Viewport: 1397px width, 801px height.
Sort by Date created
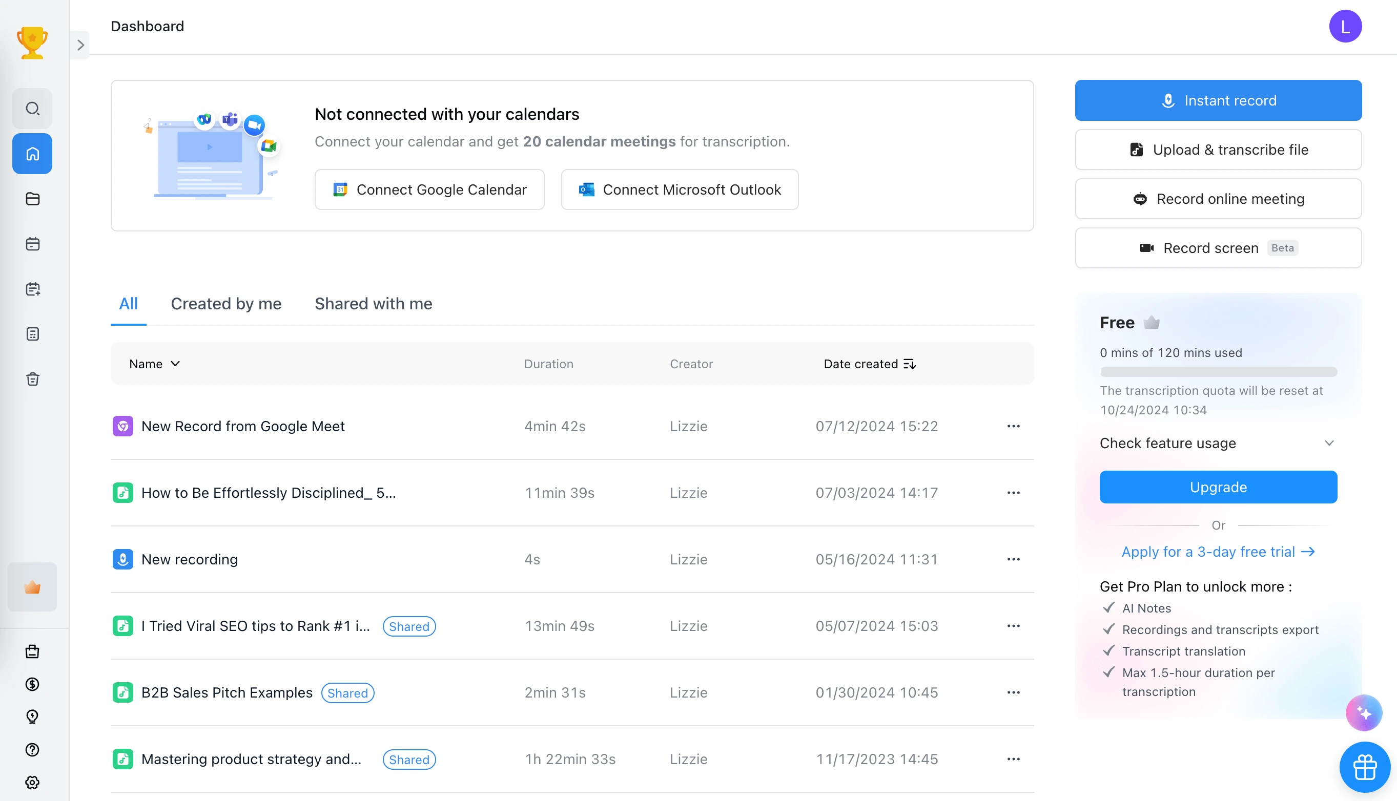(870, 364)
